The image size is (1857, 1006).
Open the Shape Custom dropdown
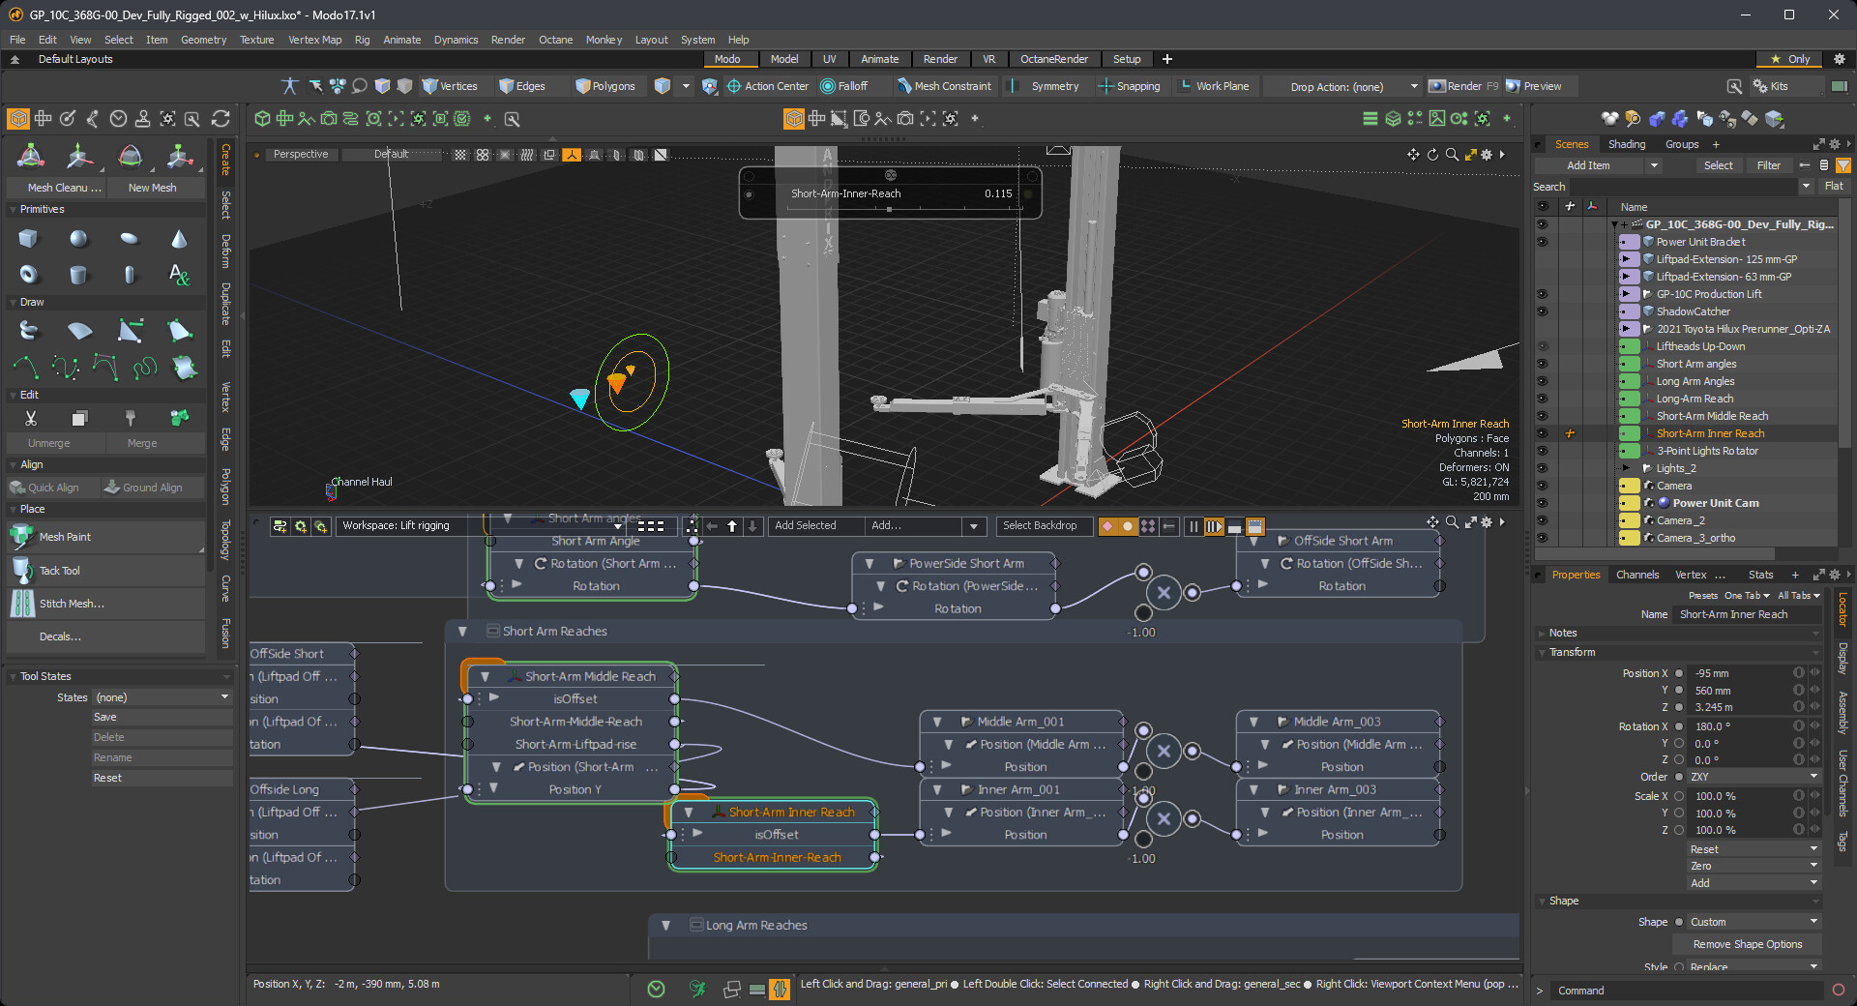coord(1754,922)
